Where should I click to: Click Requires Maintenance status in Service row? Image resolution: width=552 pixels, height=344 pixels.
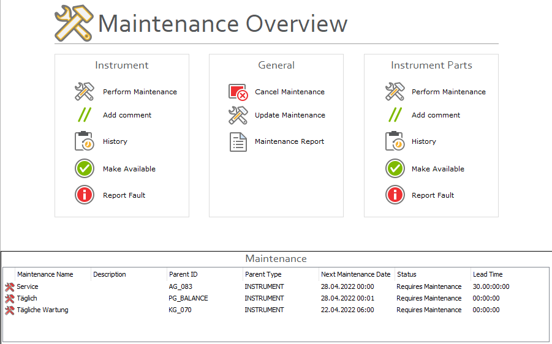point(429,286)
